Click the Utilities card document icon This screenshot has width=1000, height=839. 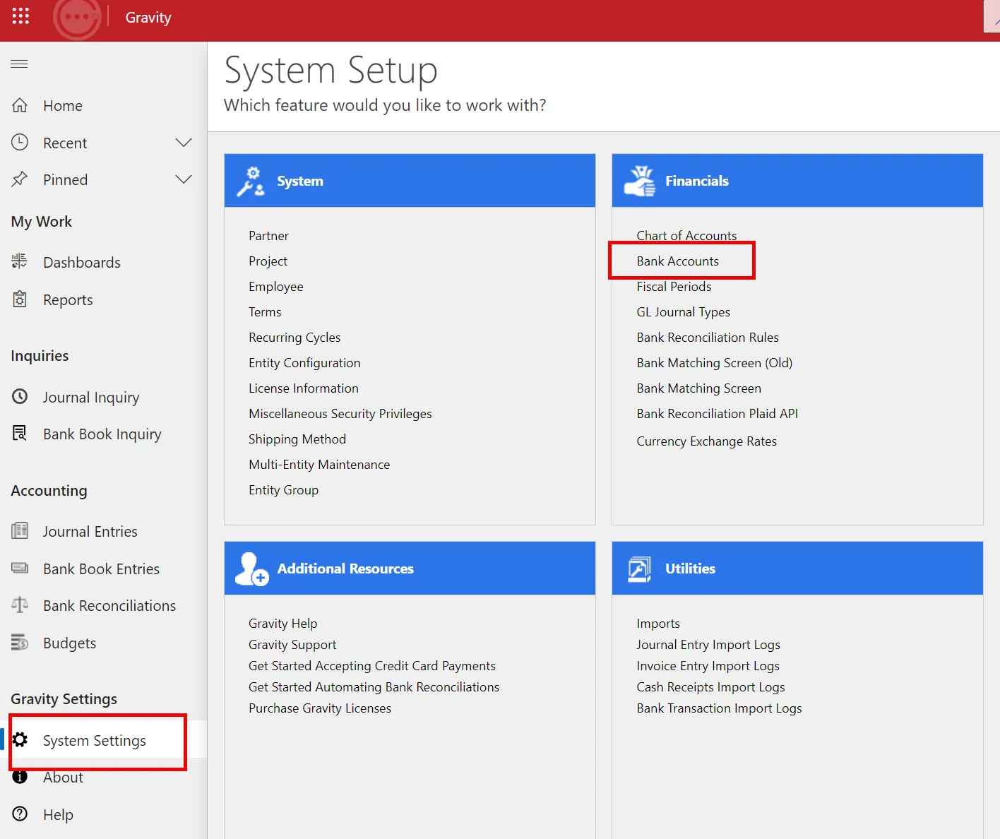[639, 569]
